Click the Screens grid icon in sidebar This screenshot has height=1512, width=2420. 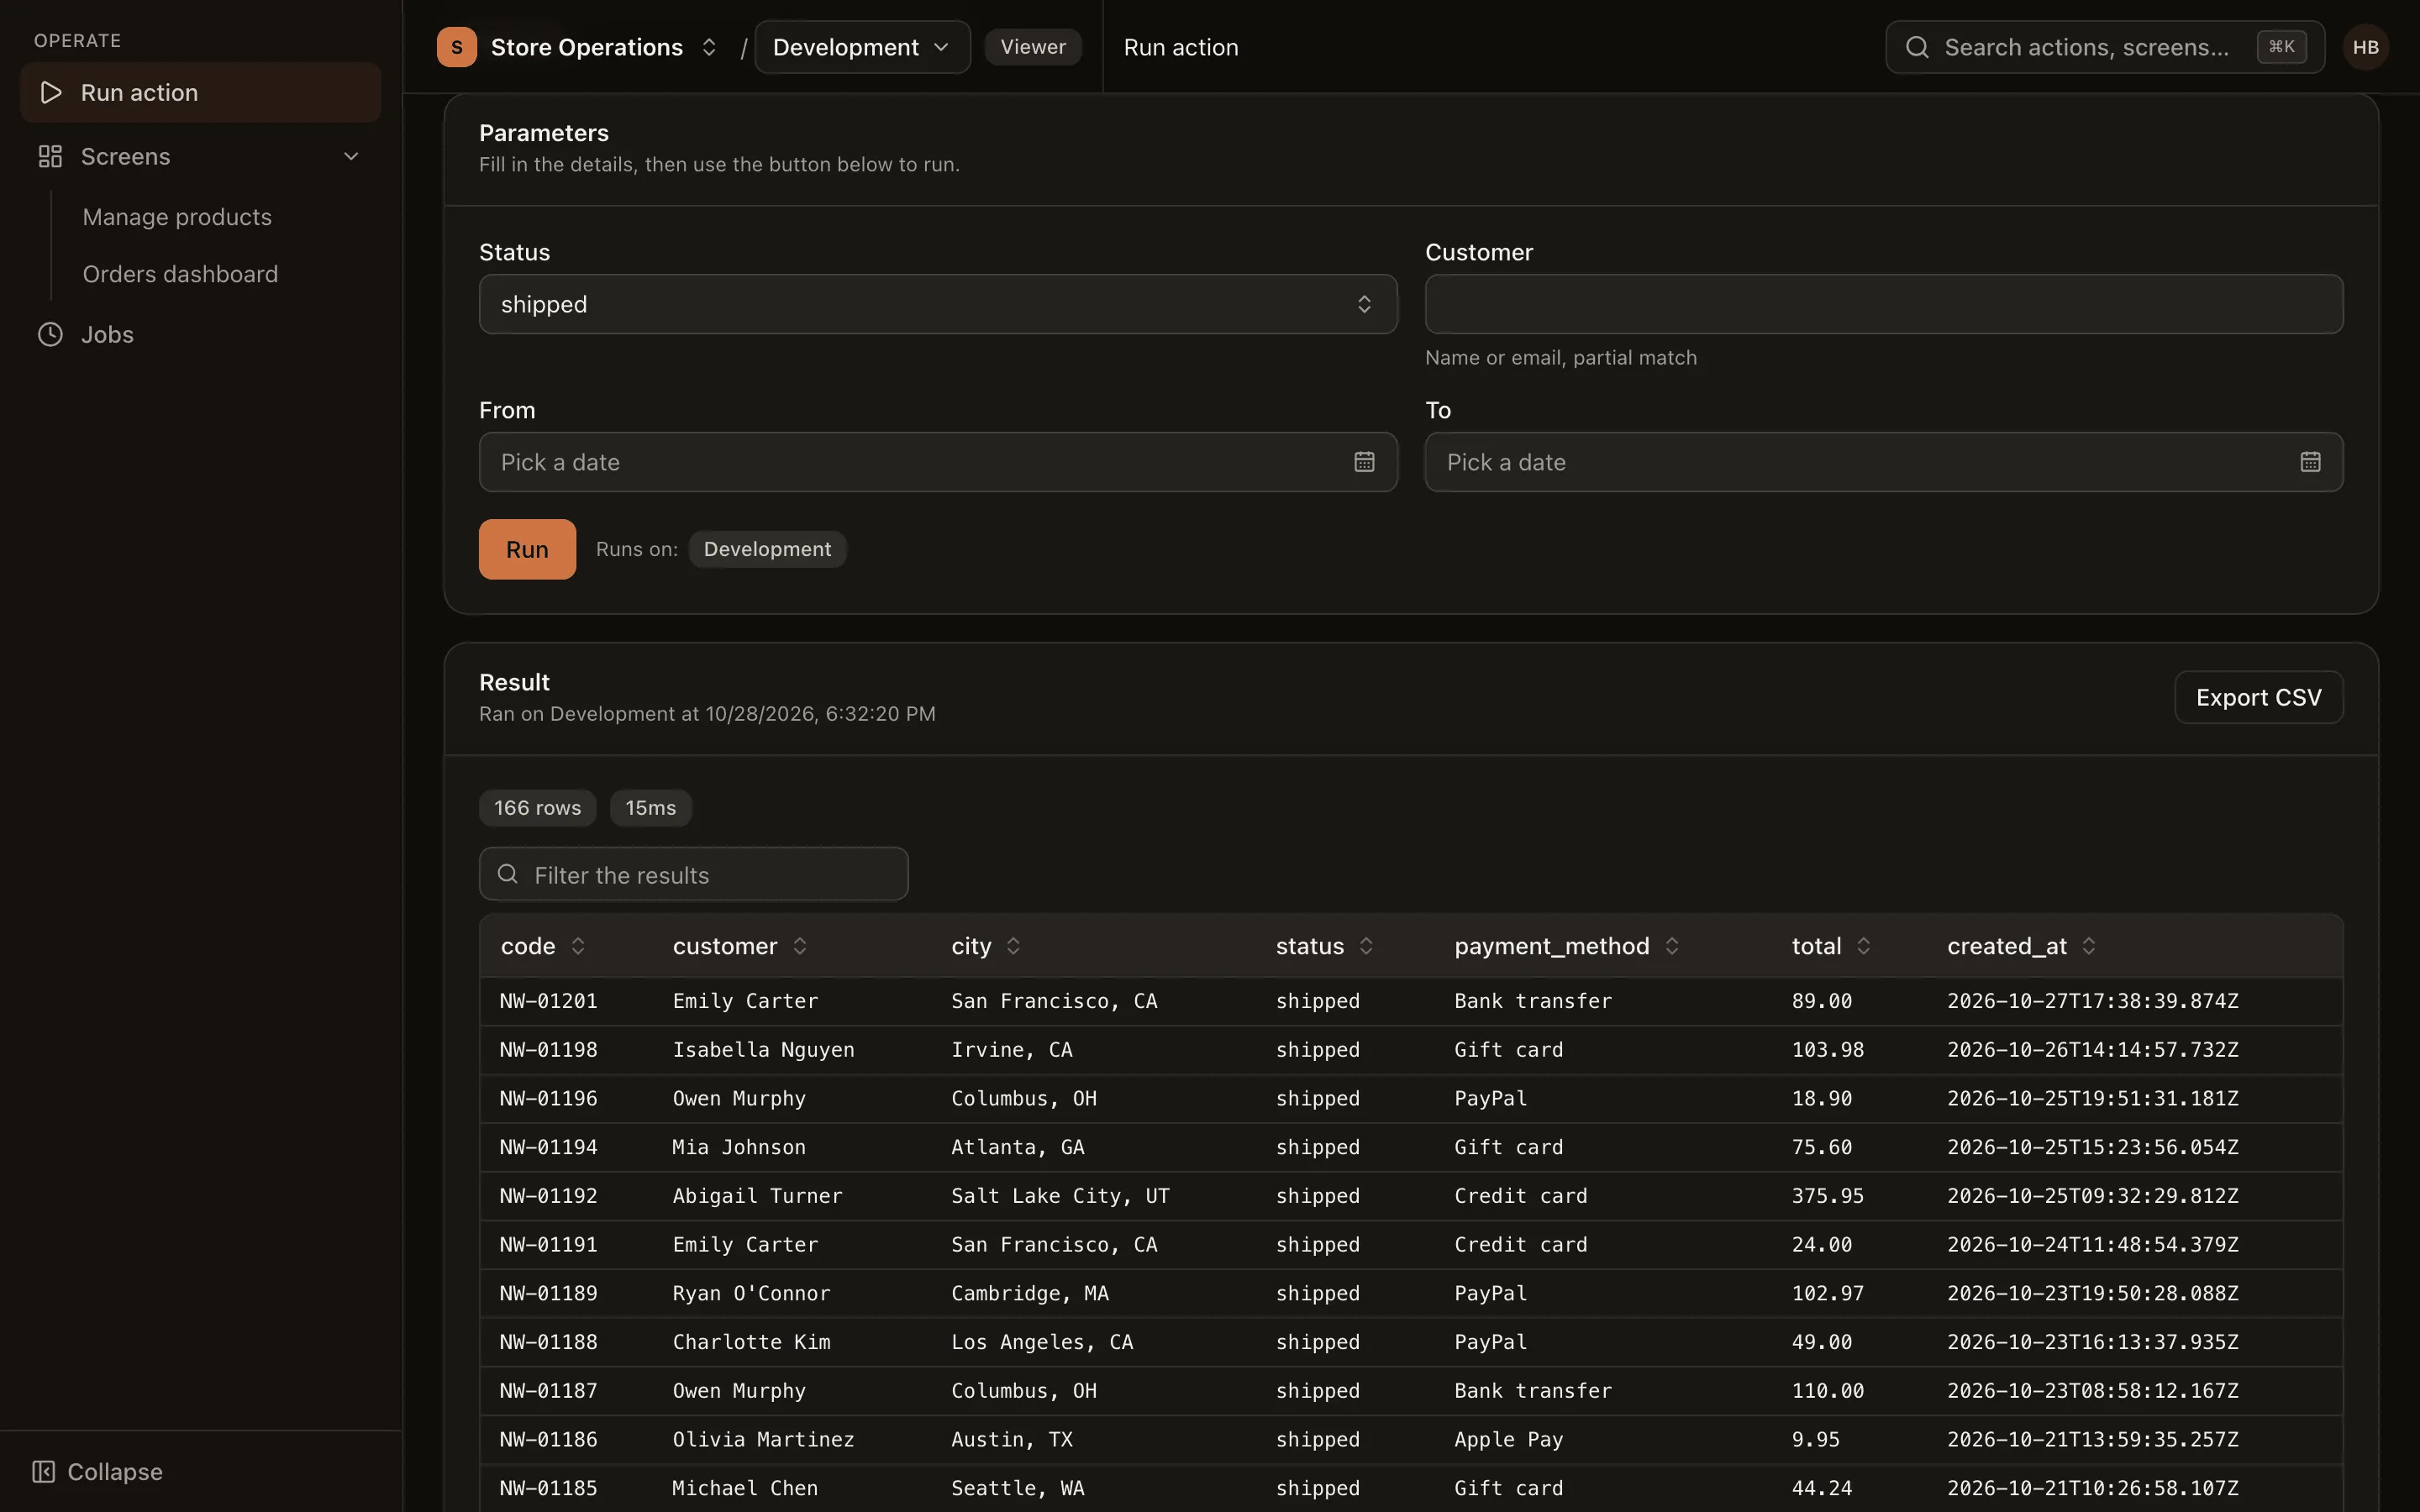(x=50, y=156)
